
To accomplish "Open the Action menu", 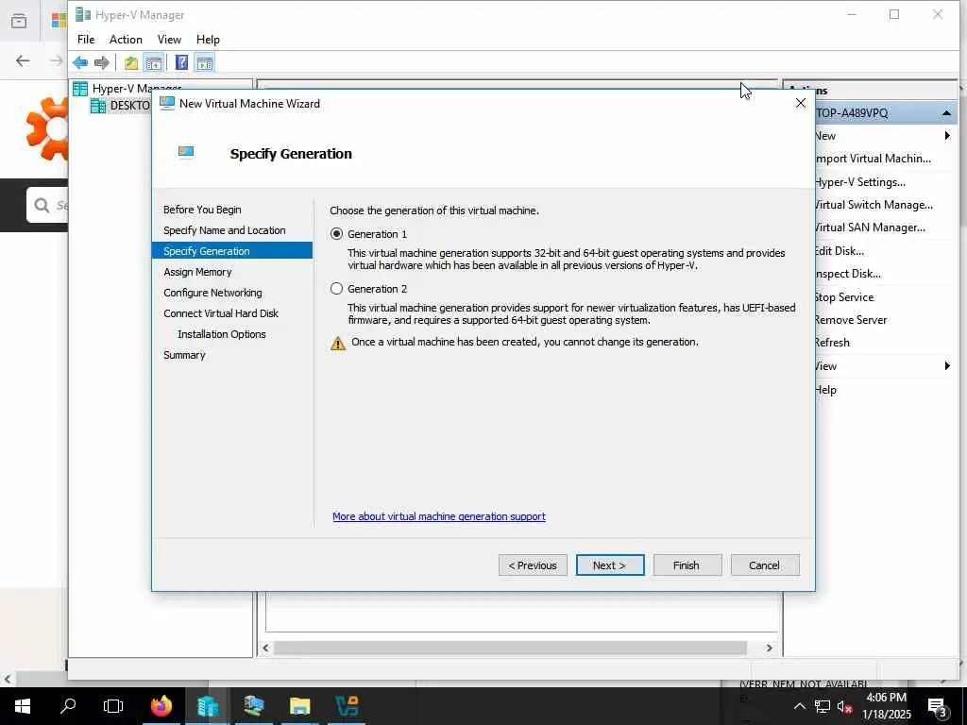I will click(126, 40).
